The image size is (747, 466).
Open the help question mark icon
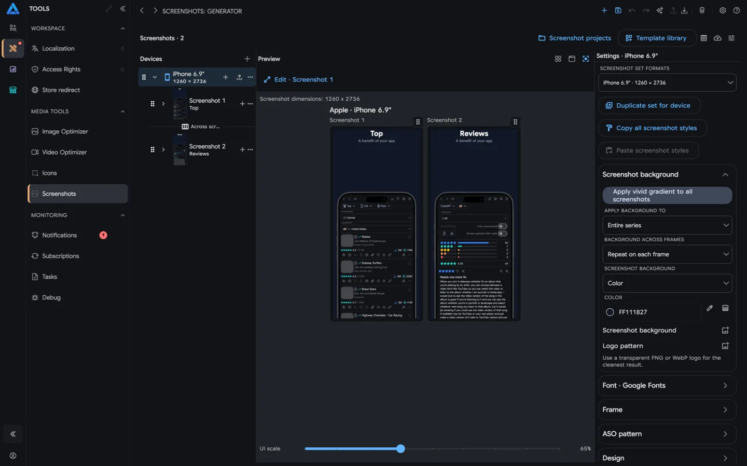pyautogui.click(x=737, y=10)
